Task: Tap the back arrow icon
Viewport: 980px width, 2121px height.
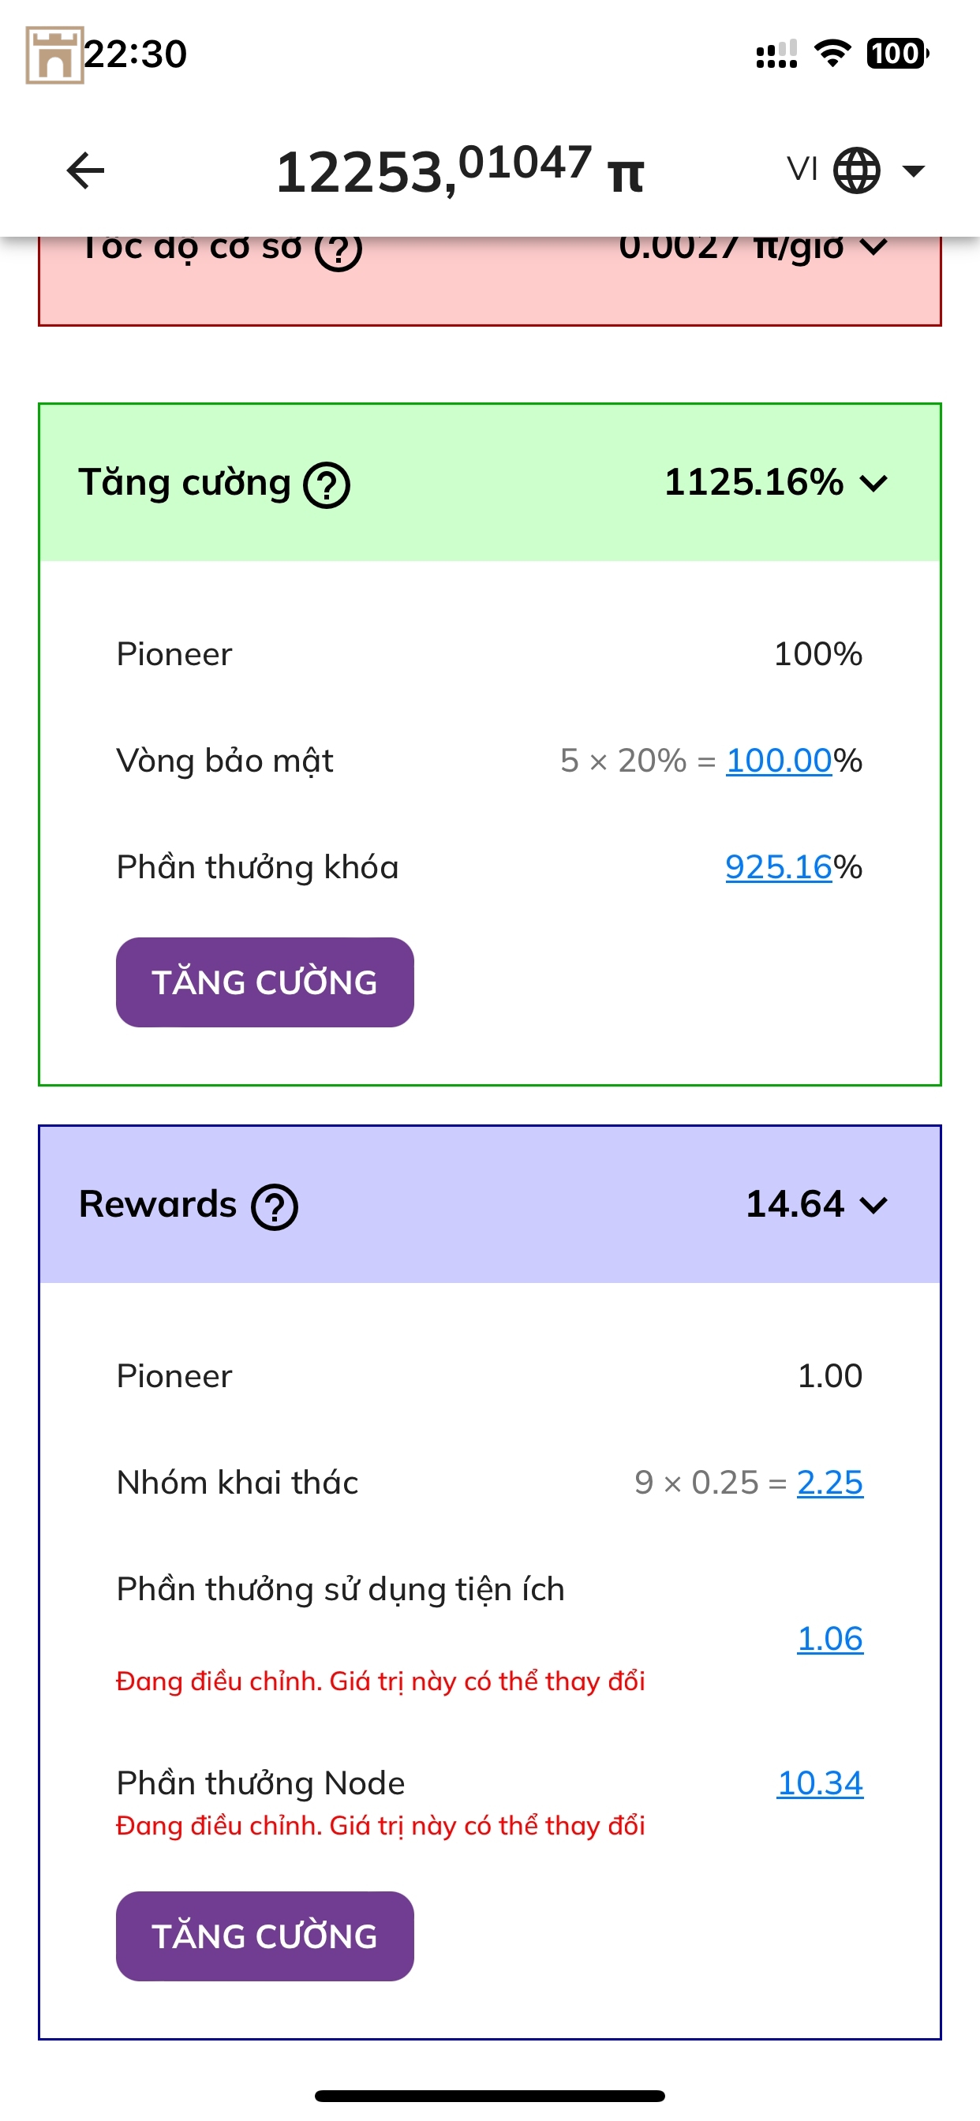Action: 86,171
